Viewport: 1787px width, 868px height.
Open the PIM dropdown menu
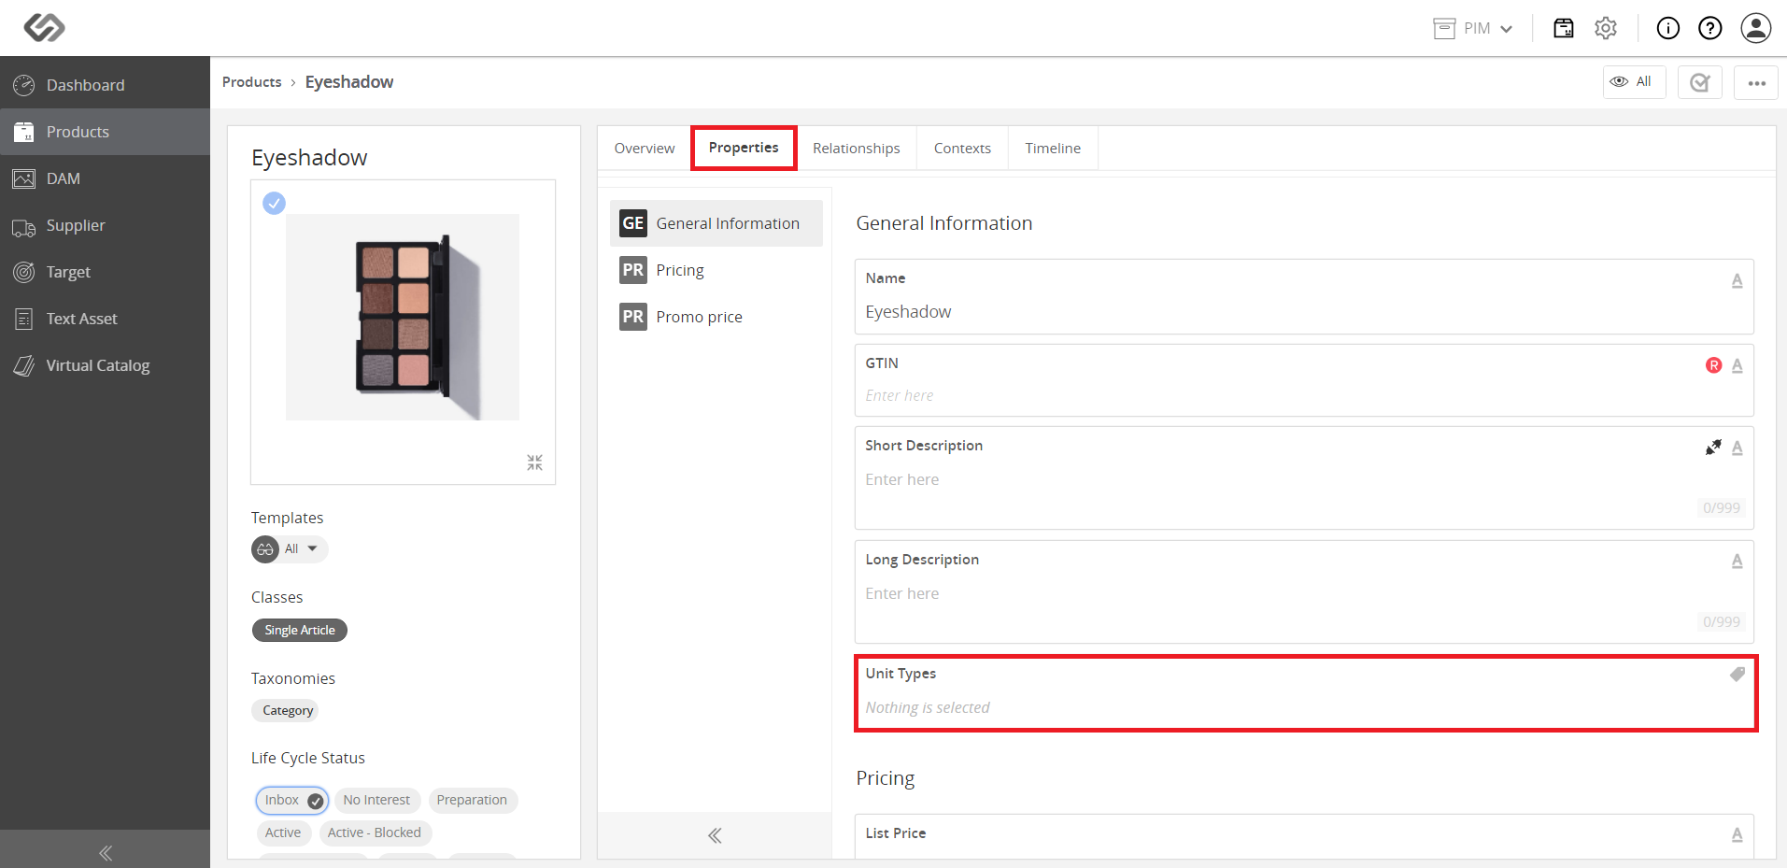point(1473,28)
